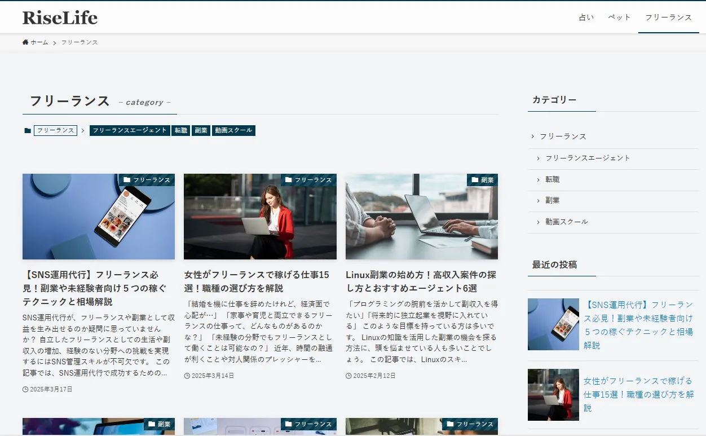The image size is (706, 436).
Task: Select the 副業 tag under the heading
Action: click(201, 130)
